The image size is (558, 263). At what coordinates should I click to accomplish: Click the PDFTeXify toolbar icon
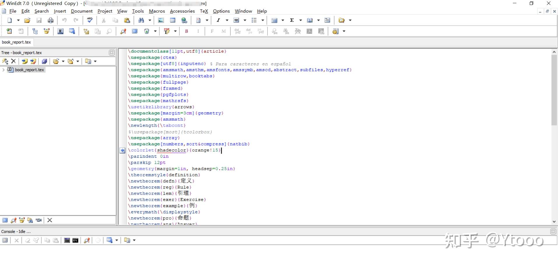(x=167, y=31)
